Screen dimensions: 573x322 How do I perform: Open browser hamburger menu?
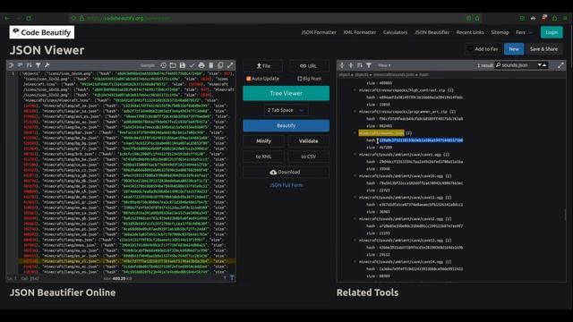tap(565, 18)
